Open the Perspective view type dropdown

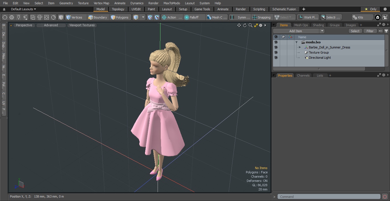pos(24,25)
